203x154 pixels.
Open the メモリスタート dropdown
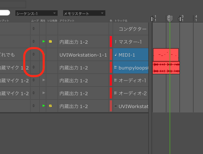[x=84, y=13]
